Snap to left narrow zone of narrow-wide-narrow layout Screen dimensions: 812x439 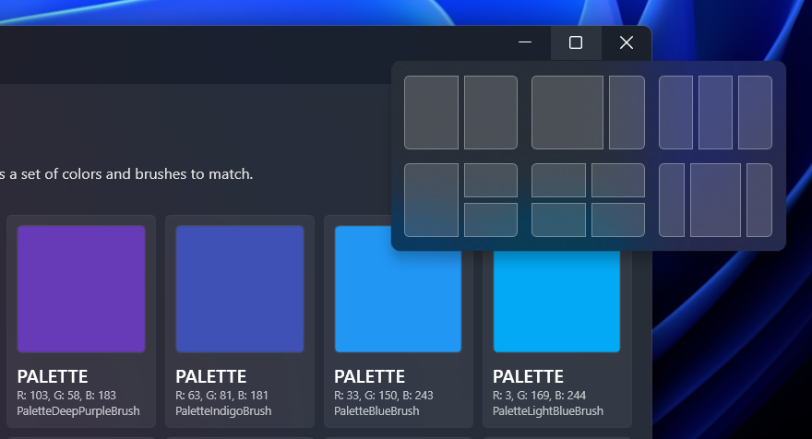coord(672,200)
